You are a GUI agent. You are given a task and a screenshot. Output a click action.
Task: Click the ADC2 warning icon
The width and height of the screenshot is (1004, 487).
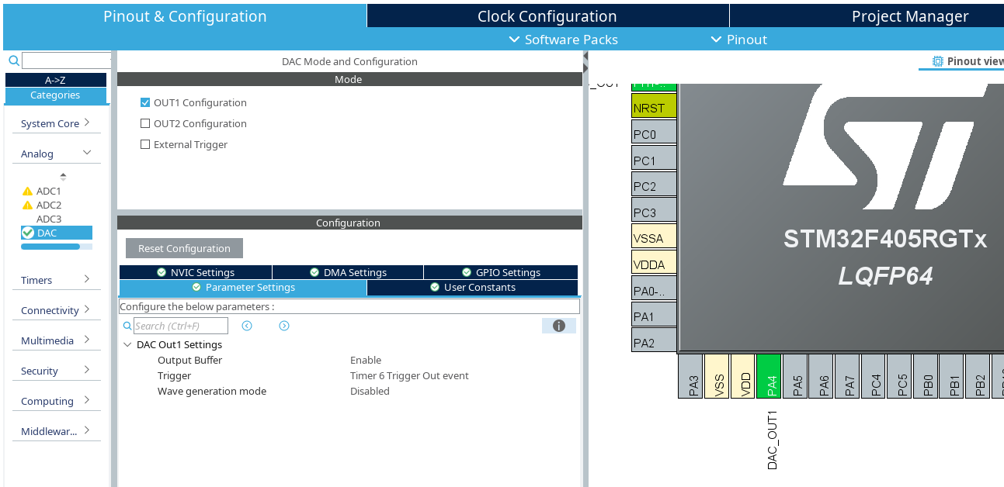click(x=28, y=205)
